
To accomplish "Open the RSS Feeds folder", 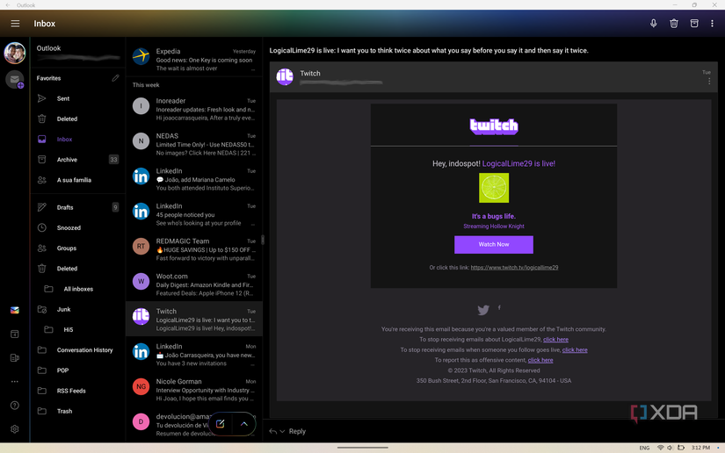I will [x=78, y=390].
